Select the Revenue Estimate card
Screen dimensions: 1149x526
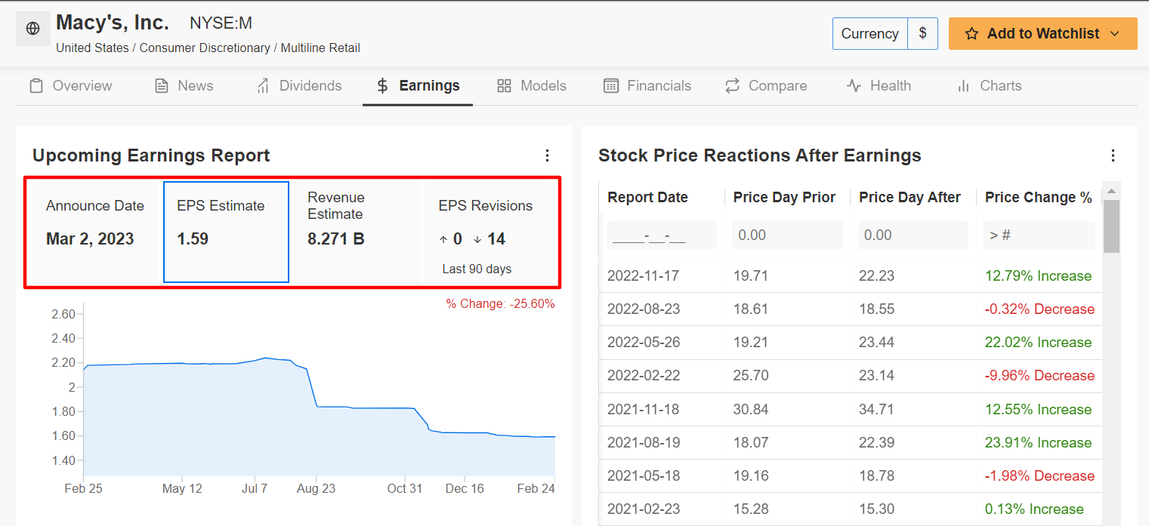357,232
